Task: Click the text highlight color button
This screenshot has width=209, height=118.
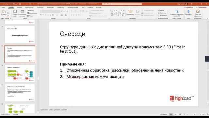Action: [62, 15]
